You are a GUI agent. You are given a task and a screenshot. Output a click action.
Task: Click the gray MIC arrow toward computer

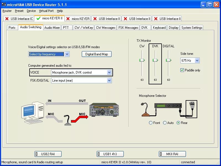[54, 119]
